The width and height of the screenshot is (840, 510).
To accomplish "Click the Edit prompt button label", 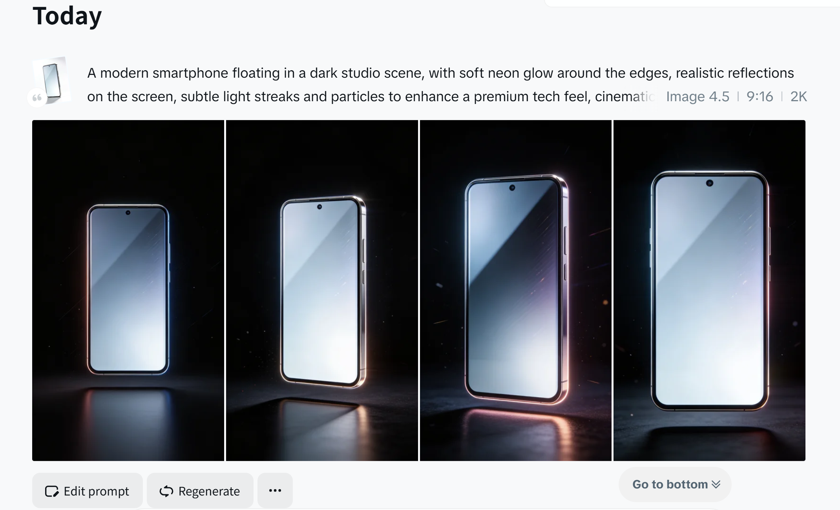I will tap(96, 491).
